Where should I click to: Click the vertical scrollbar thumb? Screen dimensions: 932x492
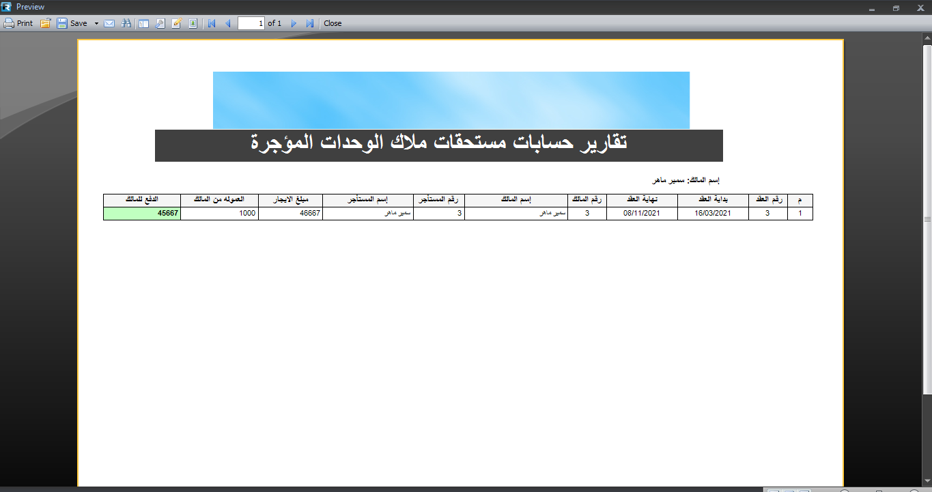click(x=927, y=218)
